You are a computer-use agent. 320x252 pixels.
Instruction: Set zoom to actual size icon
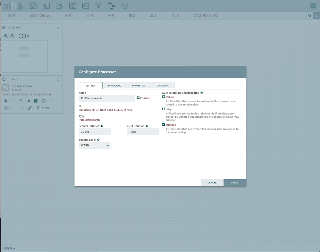(27, 36)
